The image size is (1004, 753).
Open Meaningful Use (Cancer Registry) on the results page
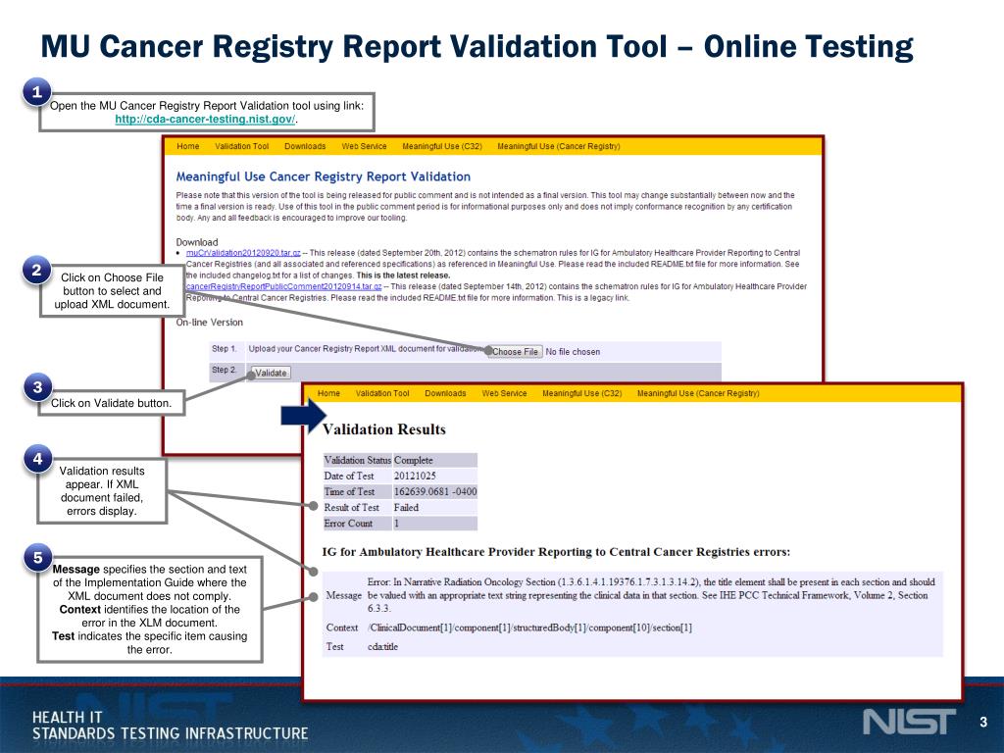698,393
